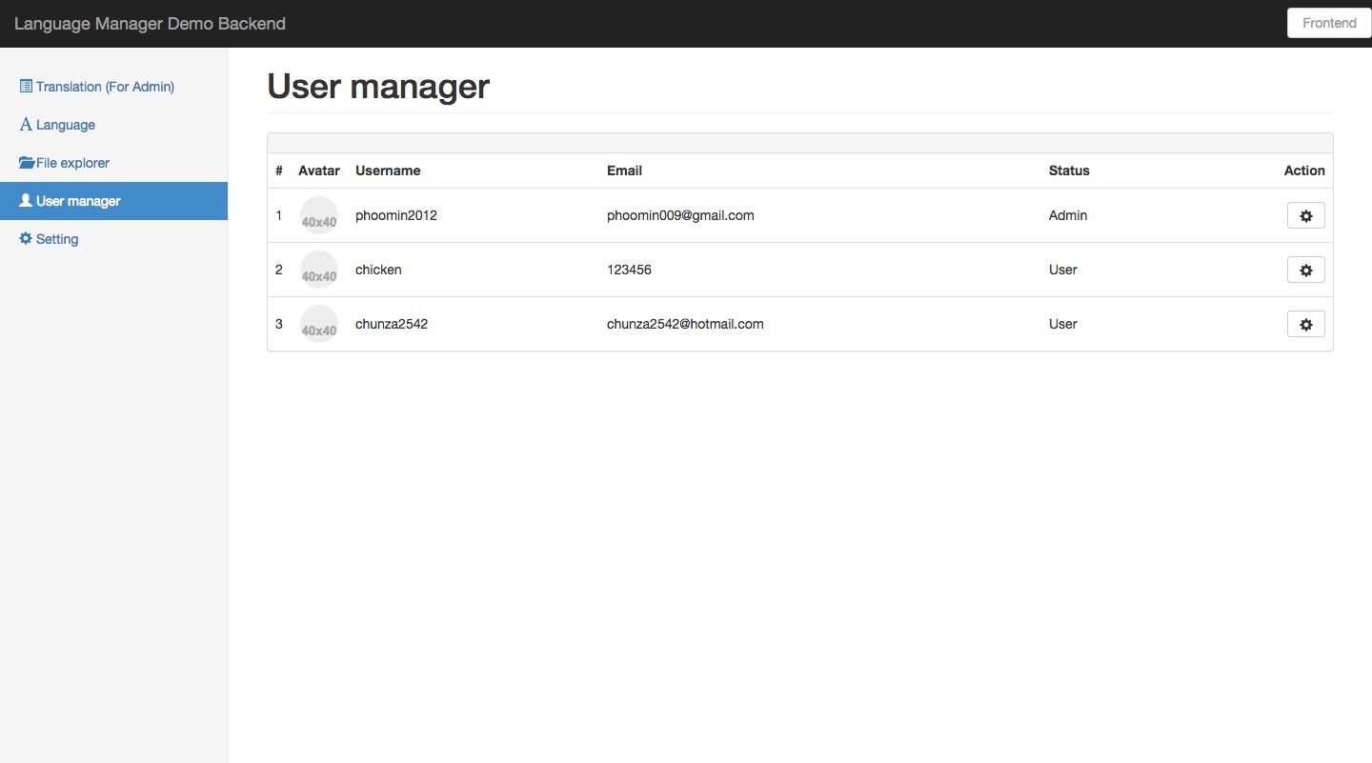The width and height of the screenshot is (1372, 763).
Task: Click the Setting gear icon in sidebar
Action: [x=26, y=239]
